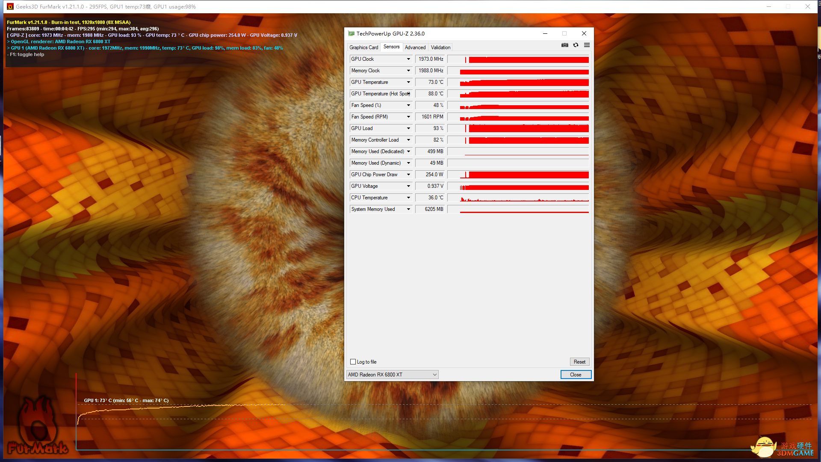
Task: Close the FurMark window
Action: [808, 6]
